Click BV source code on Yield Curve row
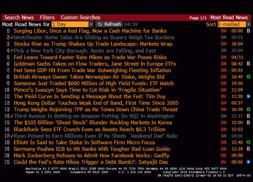 coord(223,96)
